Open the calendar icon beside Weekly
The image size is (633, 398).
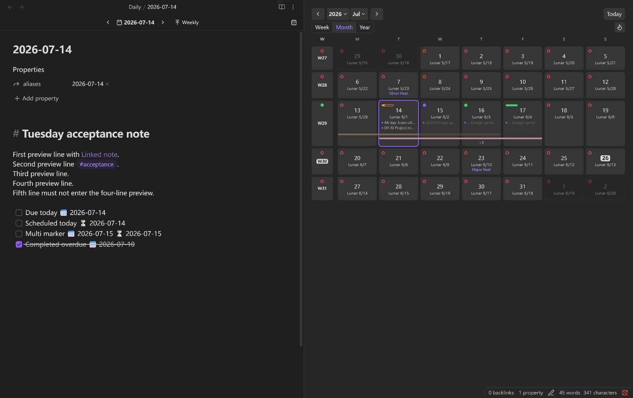(x=294, y=22)
